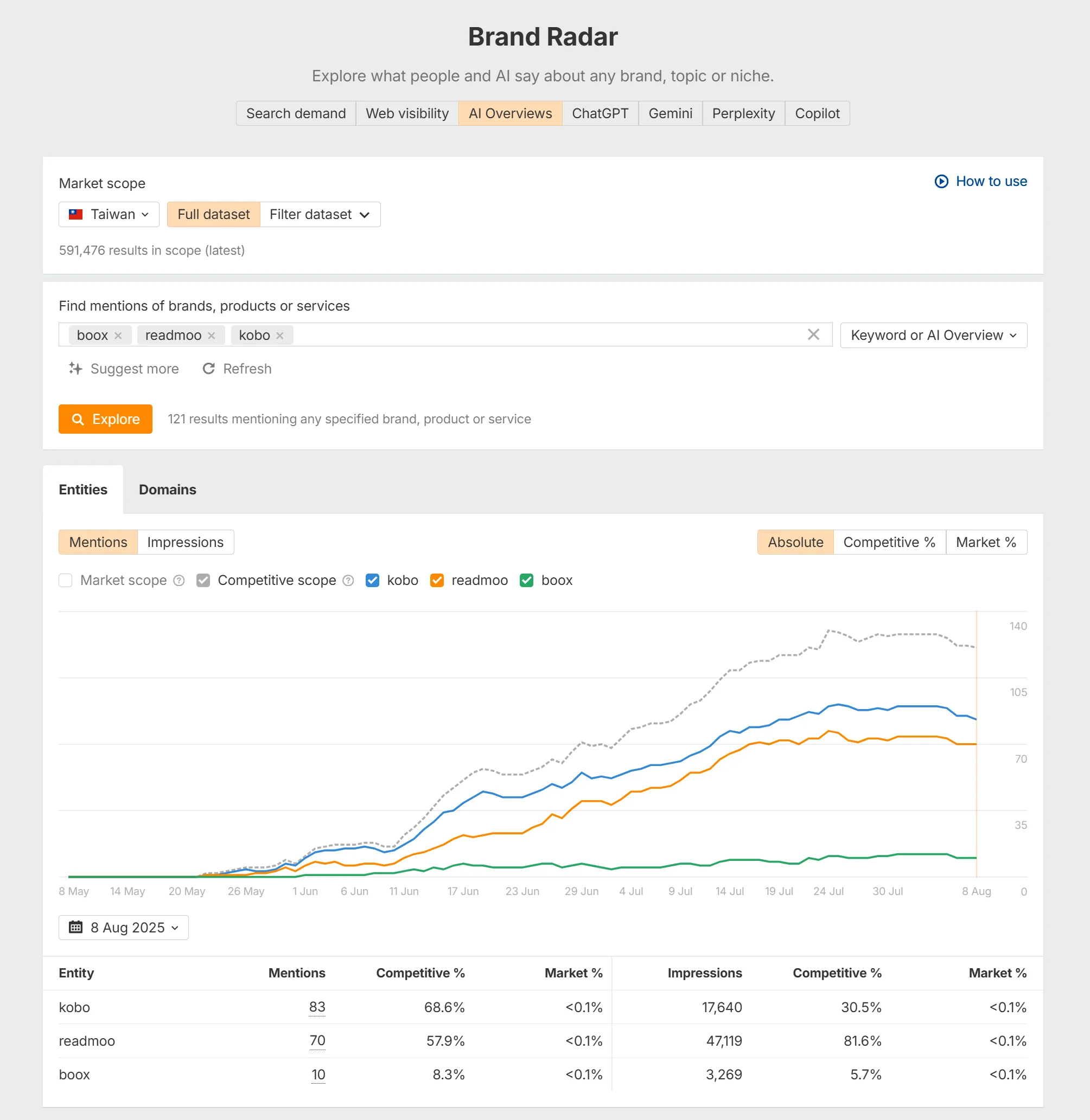Remove the kobo tag with its x icon
The width and height of the screenshot is (1090, 1120).
279,336
